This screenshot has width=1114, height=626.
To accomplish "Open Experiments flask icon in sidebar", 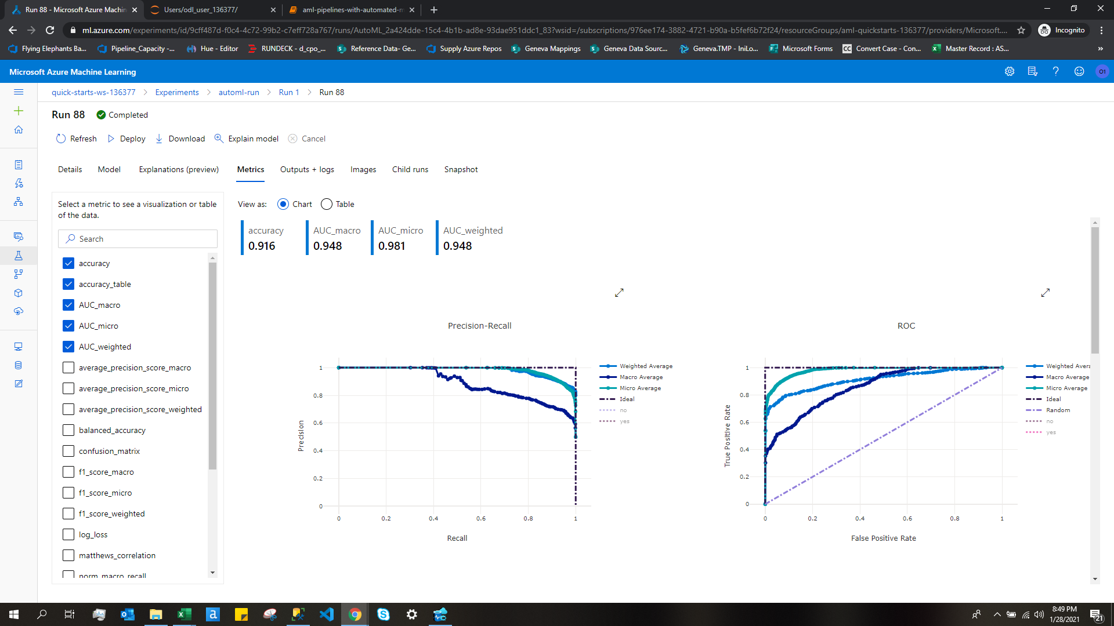I will pyautogui.click(x=19, y=255).
